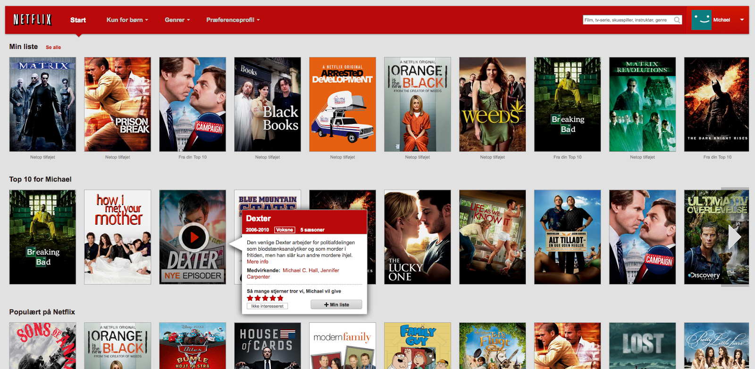755x369 pixels.
Task: Open The Campaign in Top 10 row
Action: (643, 237)
